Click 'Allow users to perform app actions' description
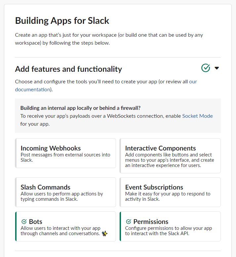The height and width of the screenshot is (257, 236). pos(62,196)
